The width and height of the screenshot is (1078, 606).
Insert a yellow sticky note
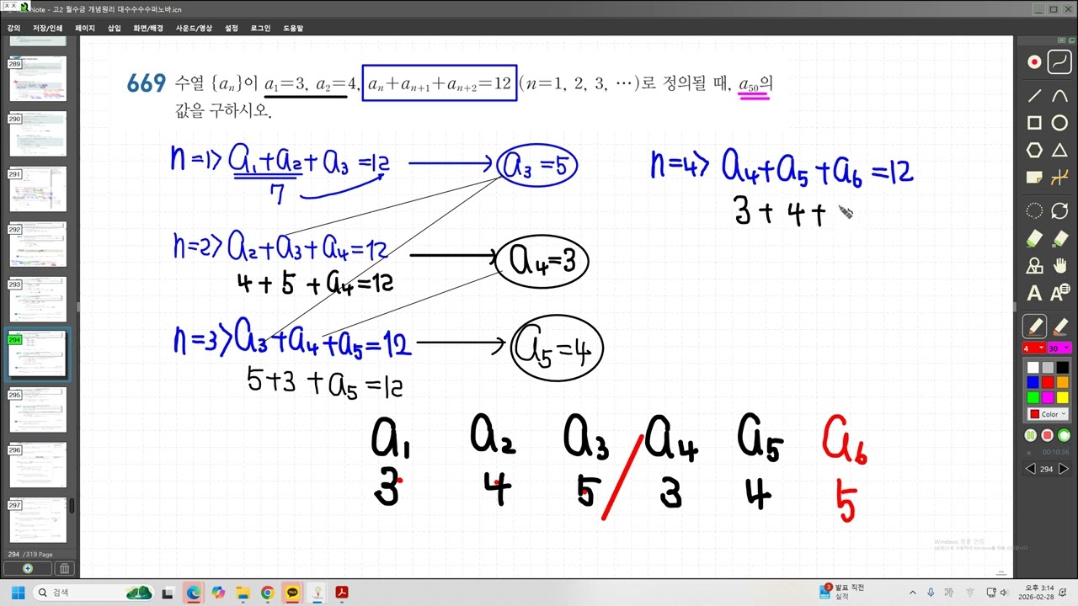pos(1034,178)
